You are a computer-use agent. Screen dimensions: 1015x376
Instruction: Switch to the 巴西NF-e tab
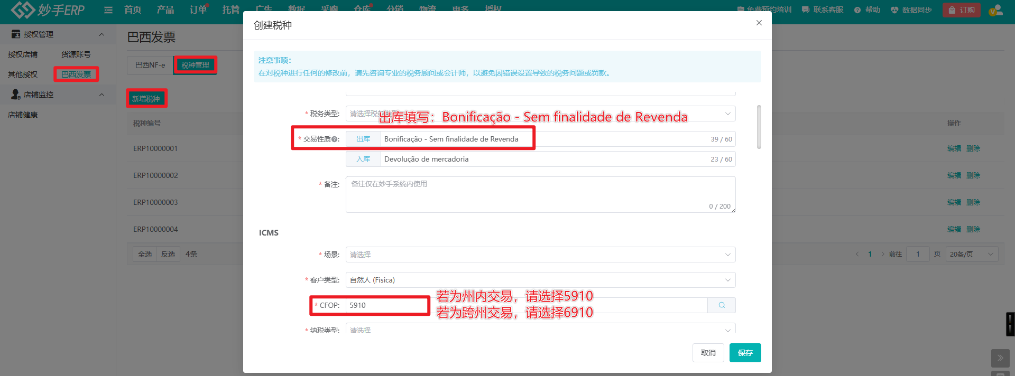(x=150, y=65)
